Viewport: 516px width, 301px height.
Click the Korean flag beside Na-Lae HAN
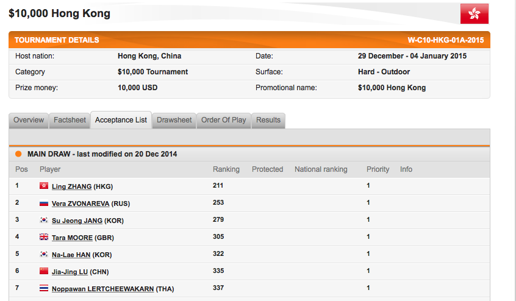coord(44,254)
